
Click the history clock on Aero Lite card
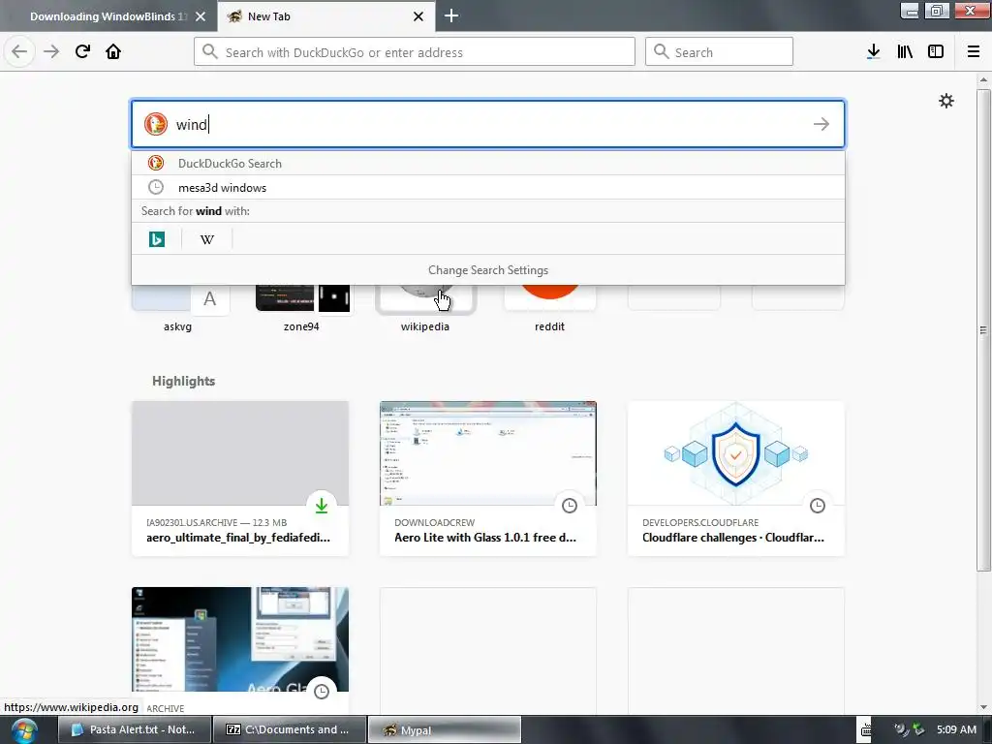click(x=570, y=506)
